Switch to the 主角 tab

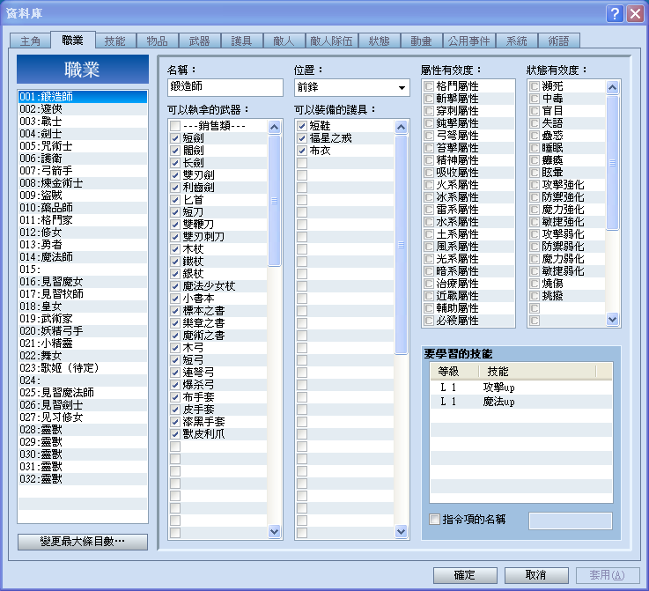pos(30,41)
